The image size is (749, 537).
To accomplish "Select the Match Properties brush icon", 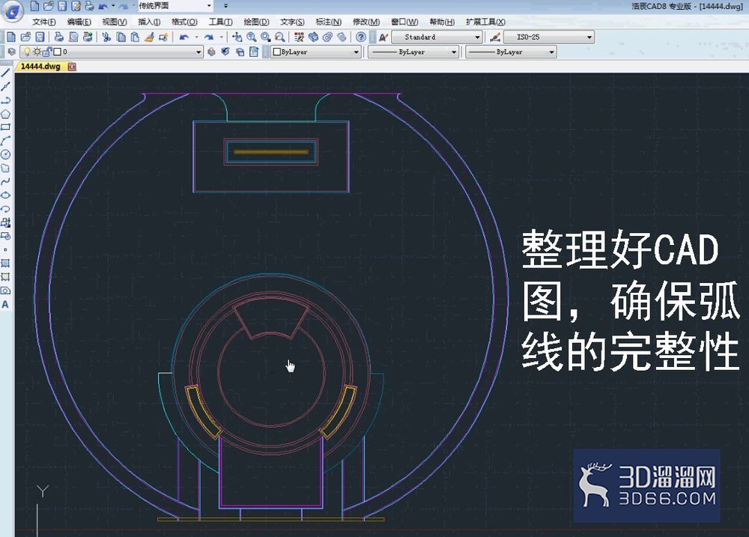I will point(149,37).
